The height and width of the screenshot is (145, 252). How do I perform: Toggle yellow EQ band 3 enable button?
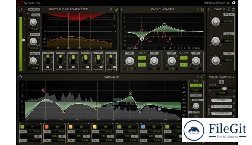click(95, 127)
